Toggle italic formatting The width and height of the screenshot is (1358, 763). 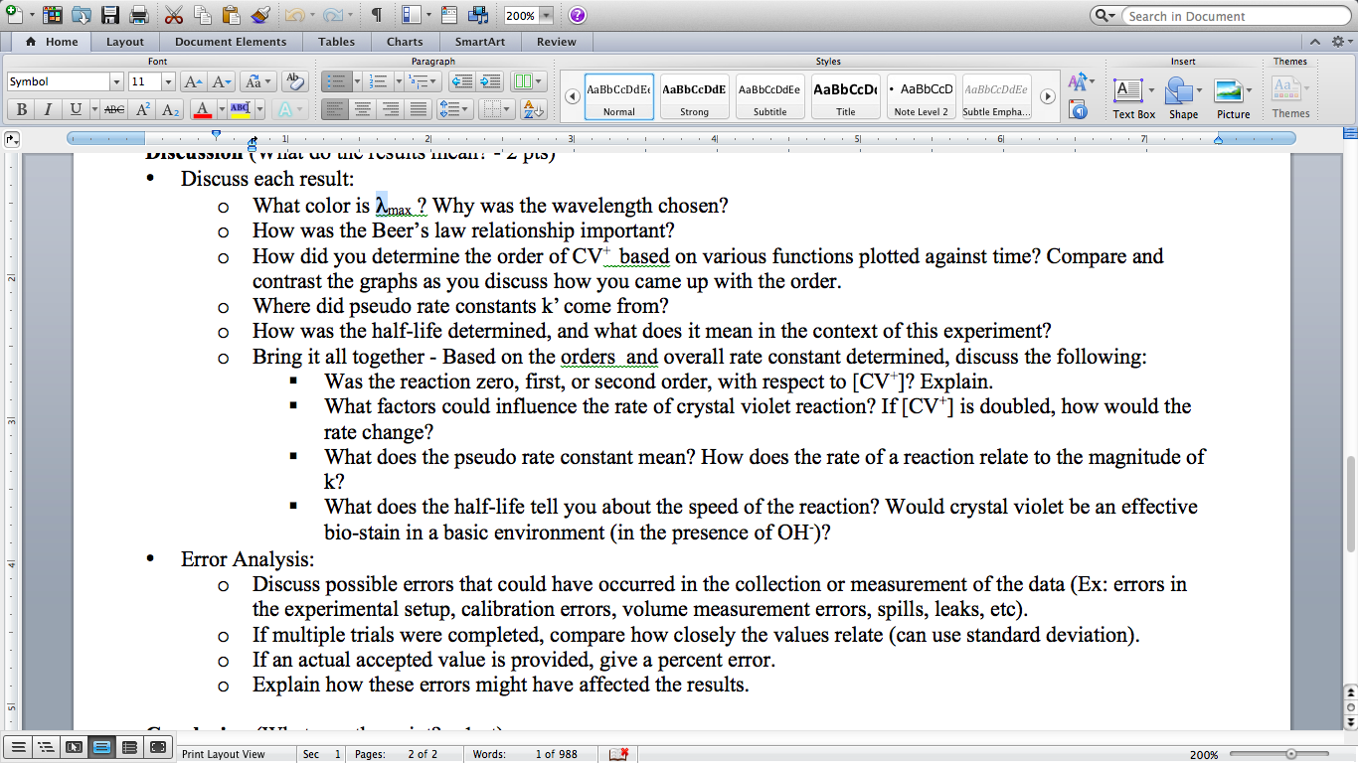tap(48, 109)
